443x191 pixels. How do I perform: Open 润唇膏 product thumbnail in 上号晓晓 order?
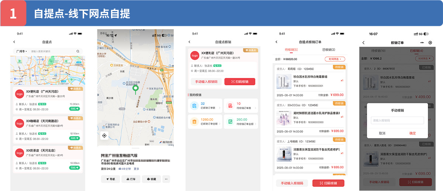pos(283,154)
